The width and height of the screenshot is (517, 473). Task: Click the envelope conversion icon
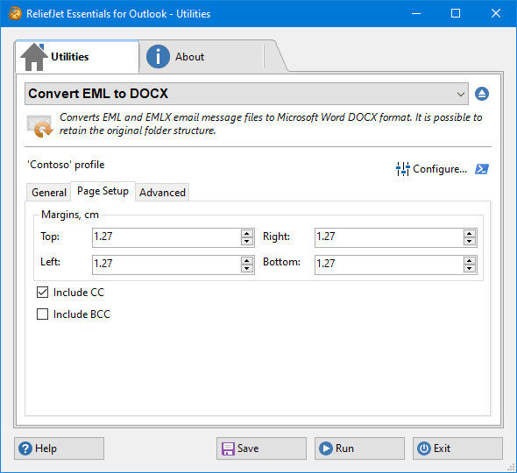[40, 126]
